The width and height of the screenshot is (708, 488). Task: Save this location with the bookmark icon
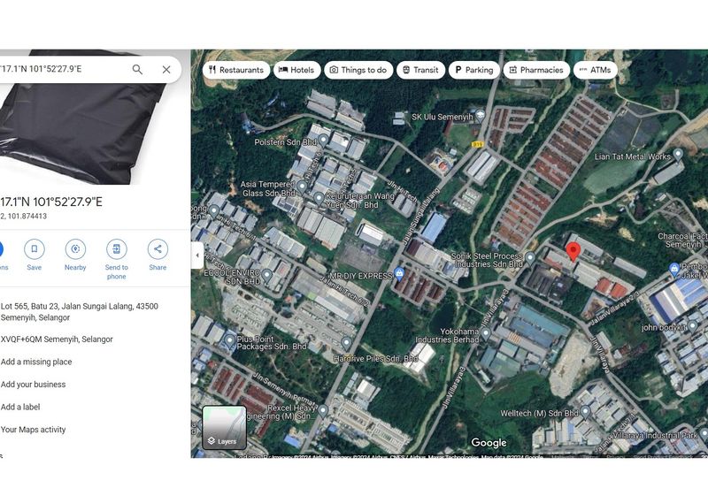point(34,249)
